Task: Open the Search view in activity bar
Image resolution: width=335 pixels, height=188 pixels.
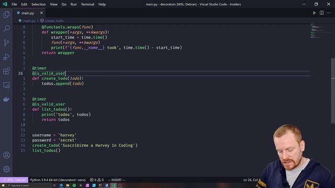Action: coord(6,29)
